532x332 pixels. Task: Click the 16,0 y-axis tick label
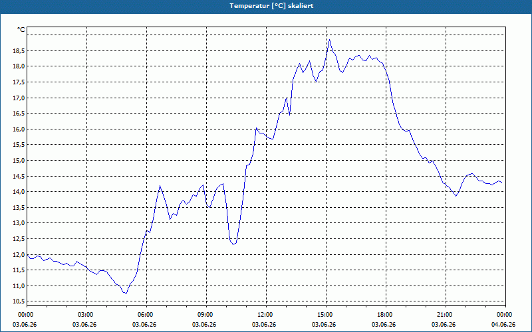pyautogui.click(x=19, y=129)
